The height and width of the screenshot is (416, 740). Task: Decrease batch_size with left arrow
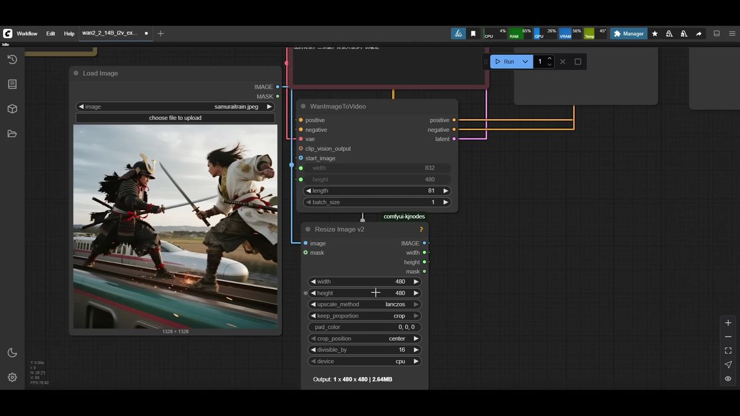(308, 202)
